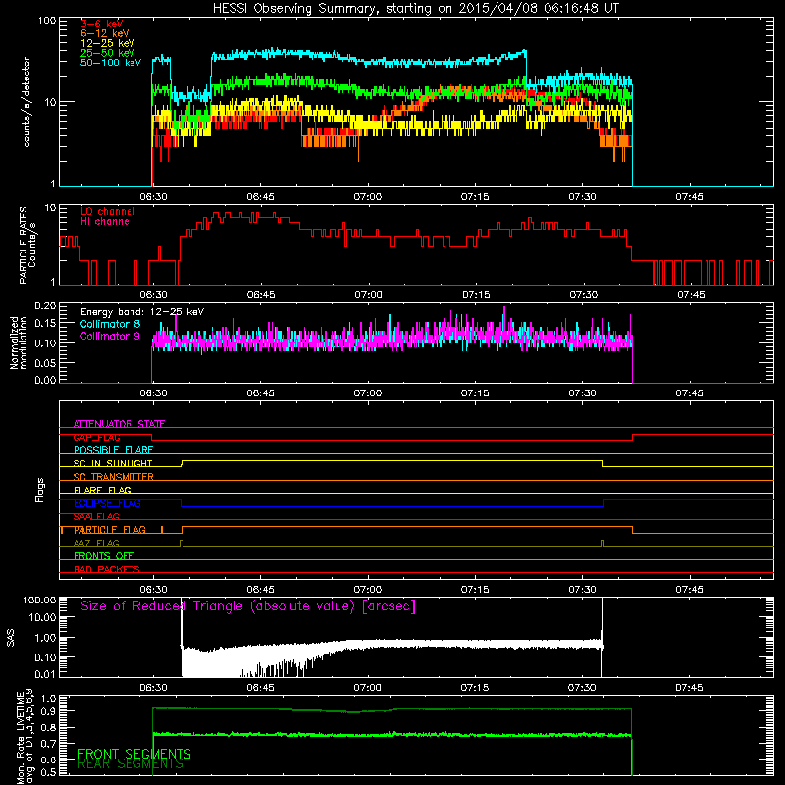
Task: Click the HESSI Observing Summary title
Action: [x=415, y=9]
